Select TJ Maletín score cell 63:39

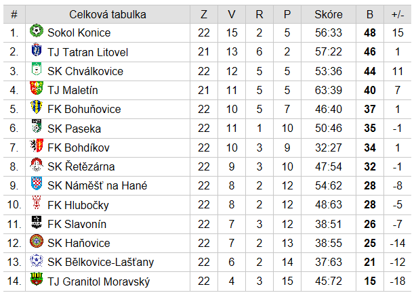tap(329, 91)
